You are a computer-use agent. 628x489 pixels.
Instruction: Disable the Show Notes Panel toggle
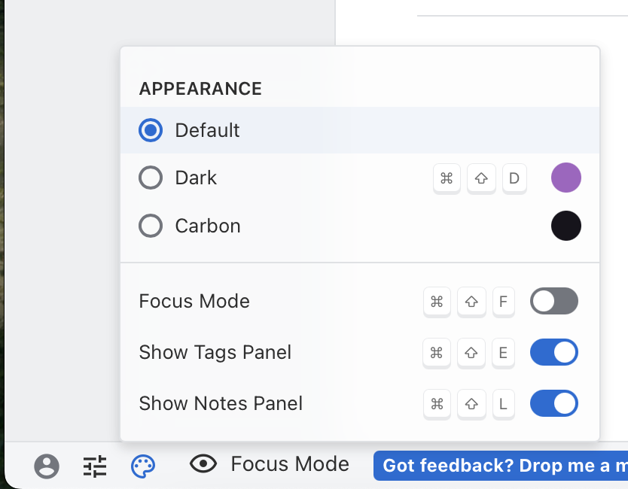pyautogui.click(x=554, y=403)
